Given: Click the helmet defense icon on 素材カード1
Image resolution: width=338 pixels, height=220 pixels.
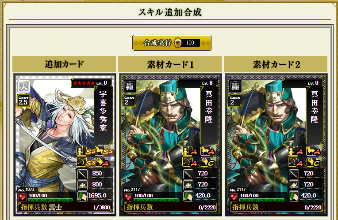Looking at the screenshot, I should [x=188, y=185].
